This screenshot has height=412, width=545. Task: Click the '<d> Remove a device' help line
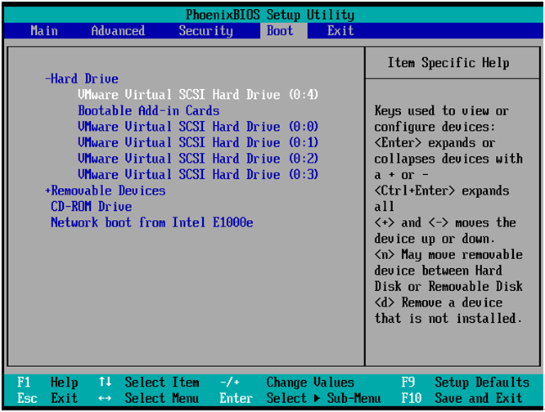pos(439,302)
